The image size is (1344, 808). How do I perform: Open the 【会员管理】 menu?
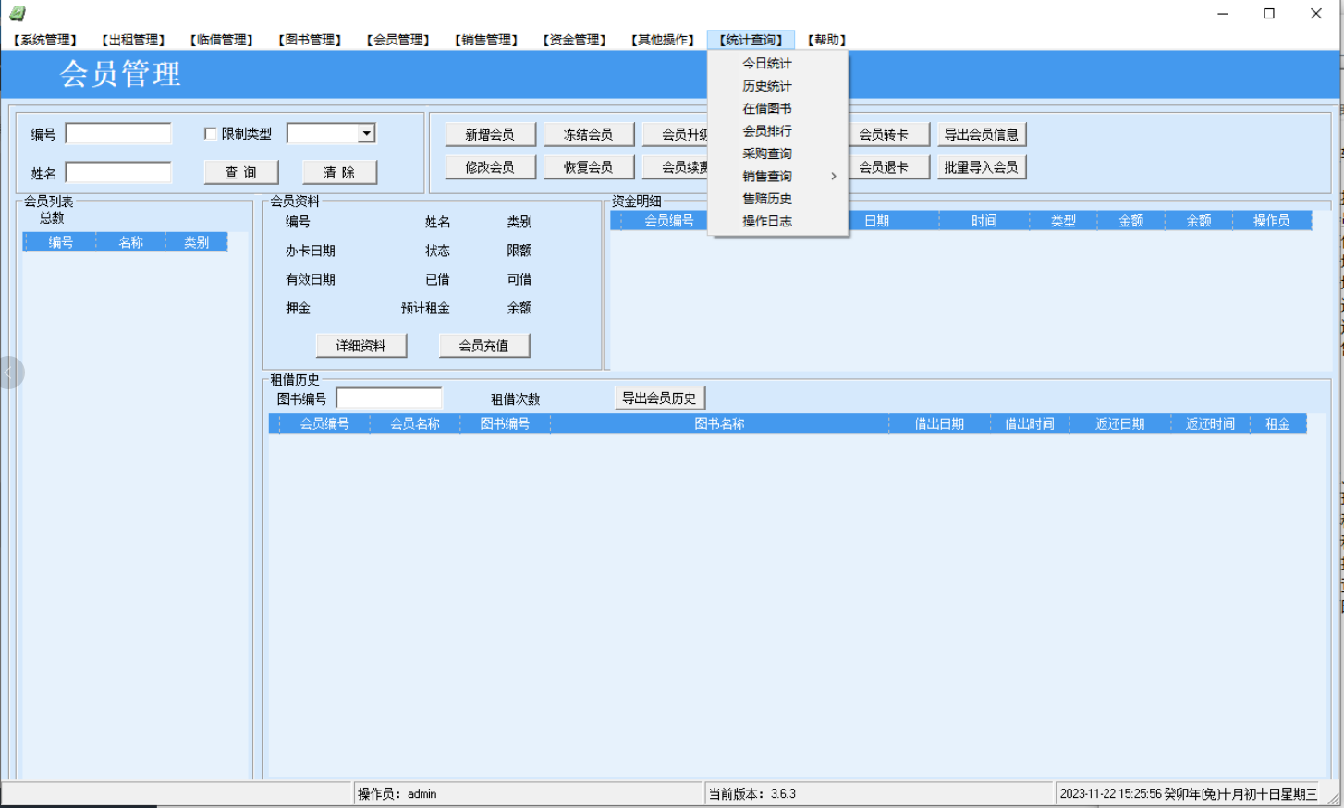click(x=398, y=40)
